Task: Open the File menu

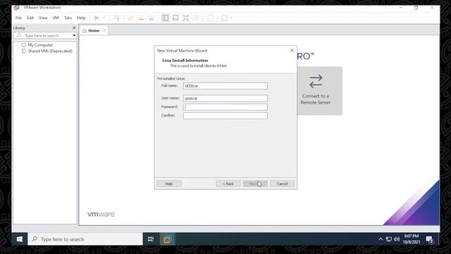Action: (x=18, y=18)
